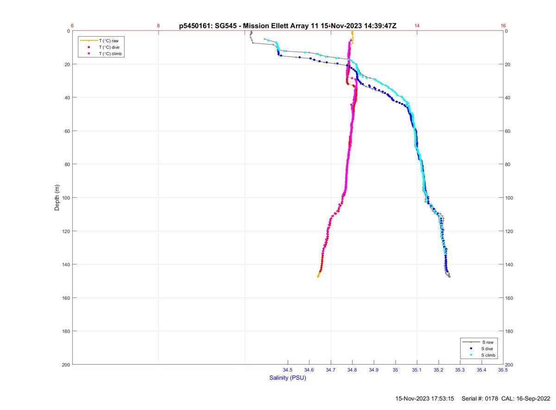The width and height of the screenshot is (556, 410).
Task: Click the cyan dot marker for S climb
Action: 471,355
